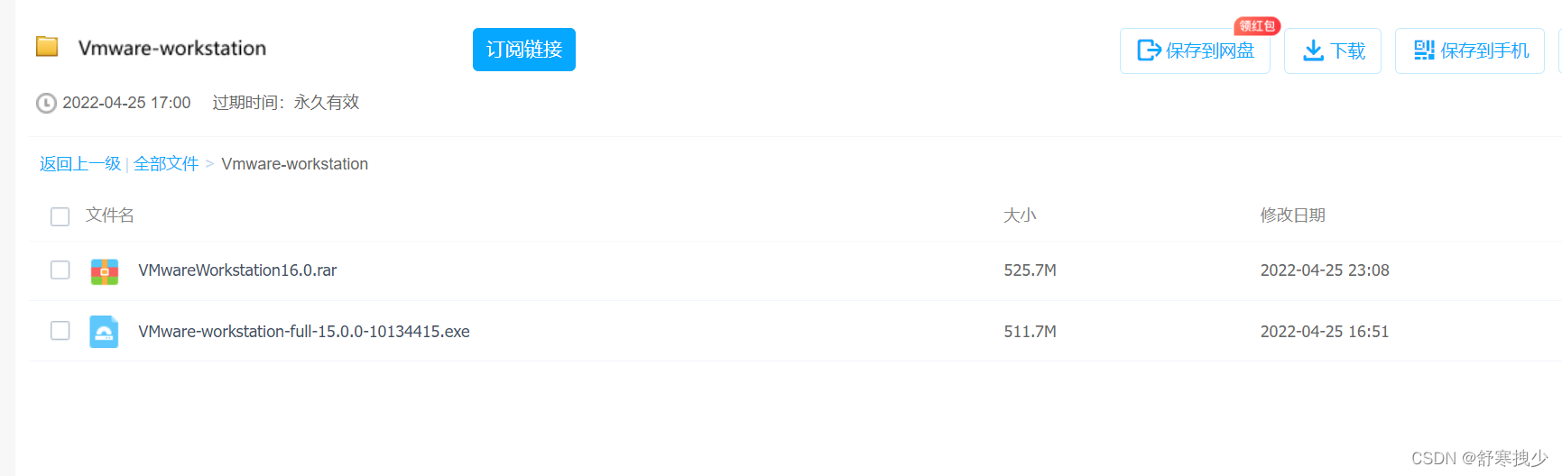Select the VMware-workstation-full-15.0.0 exe checkbox
1562x476 pixels.
[x=60, y=331]
